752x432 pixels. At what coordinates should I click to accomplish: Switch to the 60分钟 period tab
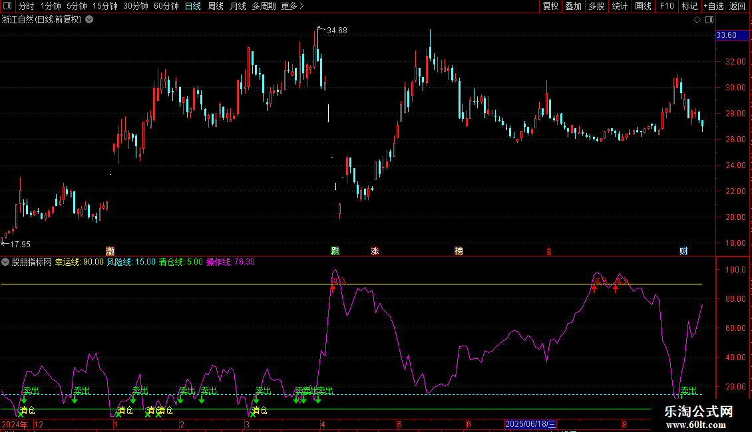(x=166, y=6)
